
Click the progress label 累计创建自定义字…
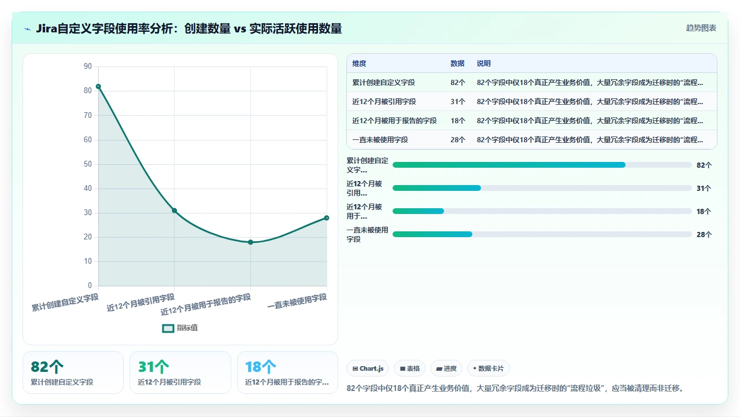[x=367, y=165]
